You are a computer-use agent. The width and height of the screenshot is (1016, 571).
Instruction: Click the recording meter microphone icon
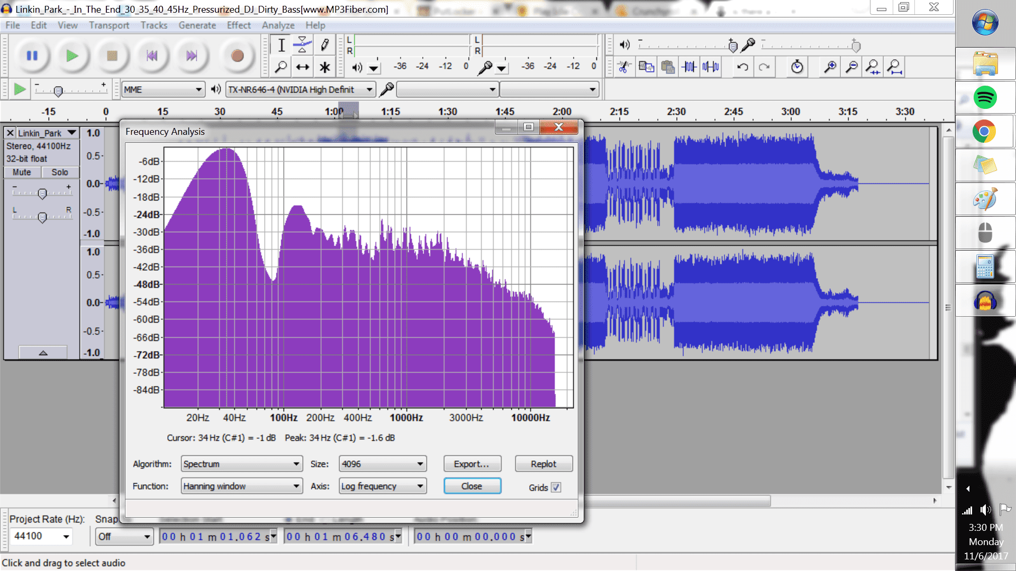click(x=485, y=67)
